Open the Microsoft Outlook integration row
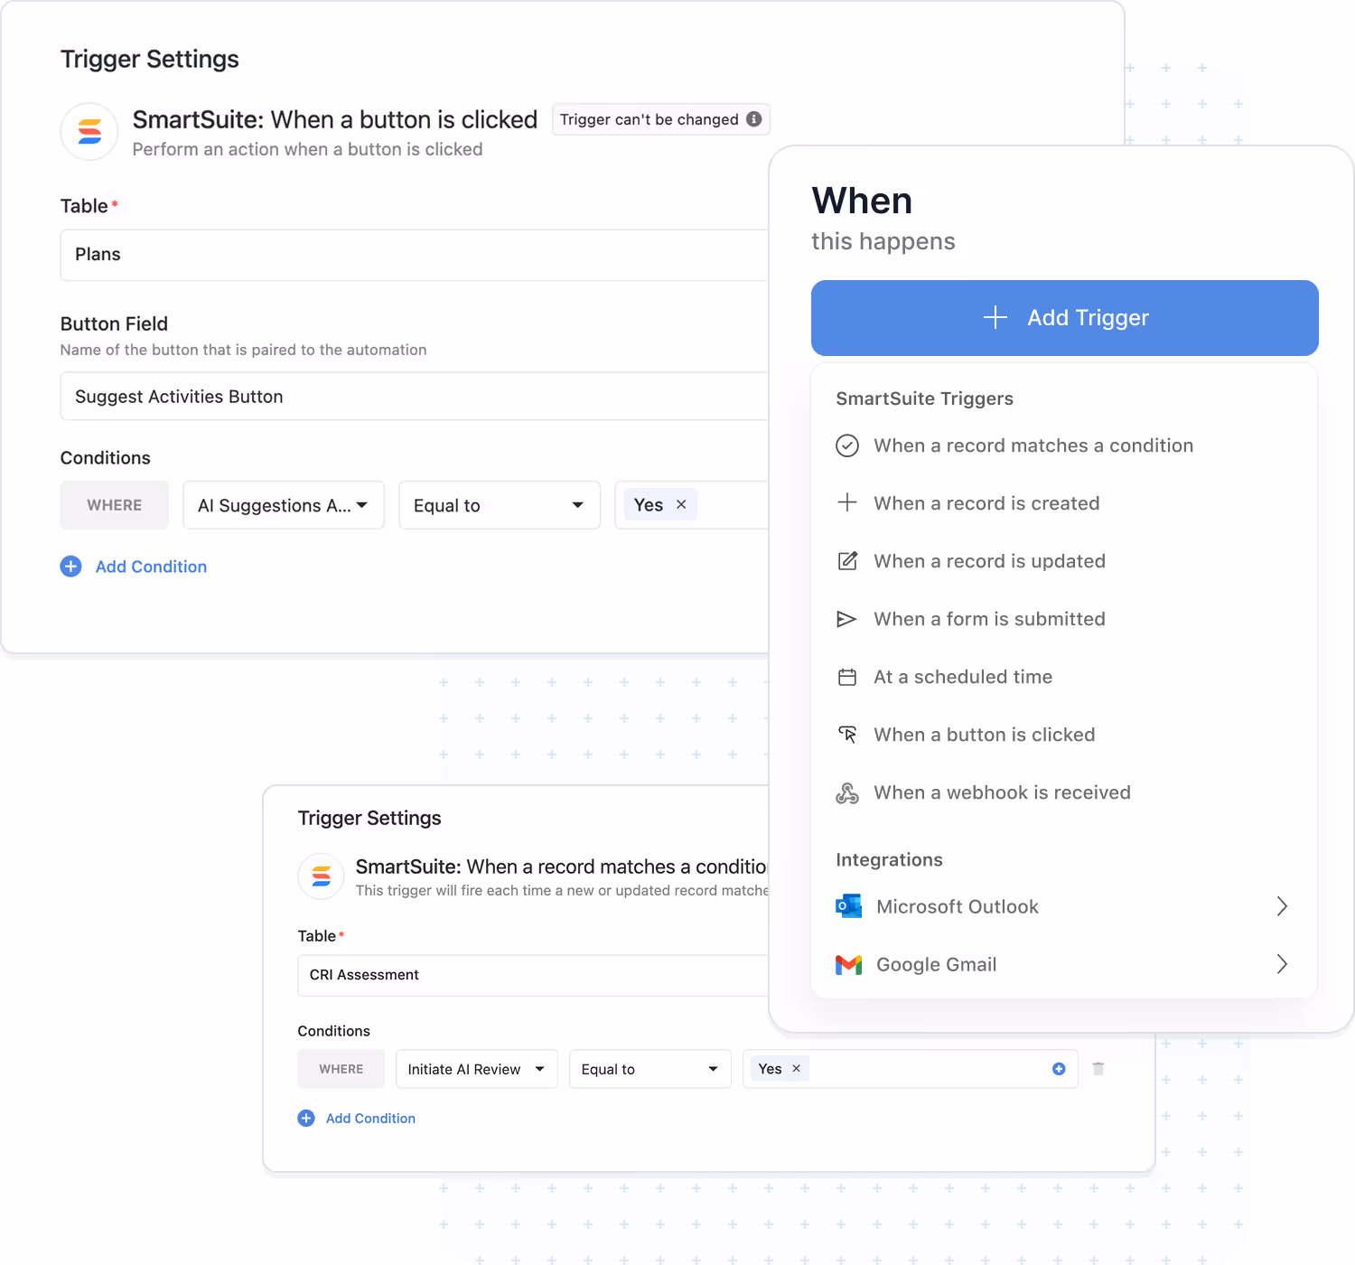This screenshot has width=1355, height=1265. click(1064, 906)
